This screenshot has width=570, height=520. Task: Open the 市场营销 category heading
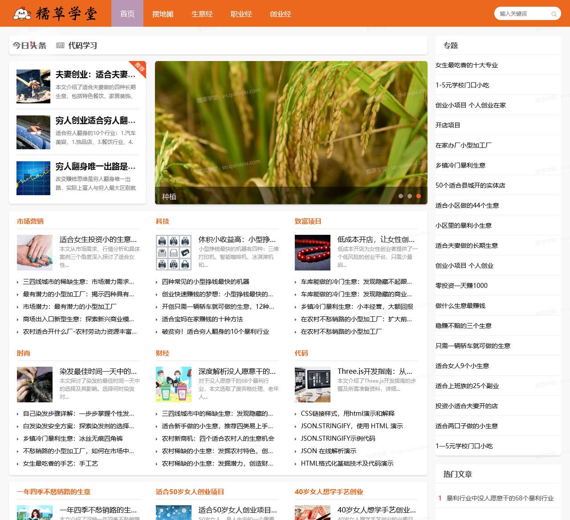(x=30, y=221)
